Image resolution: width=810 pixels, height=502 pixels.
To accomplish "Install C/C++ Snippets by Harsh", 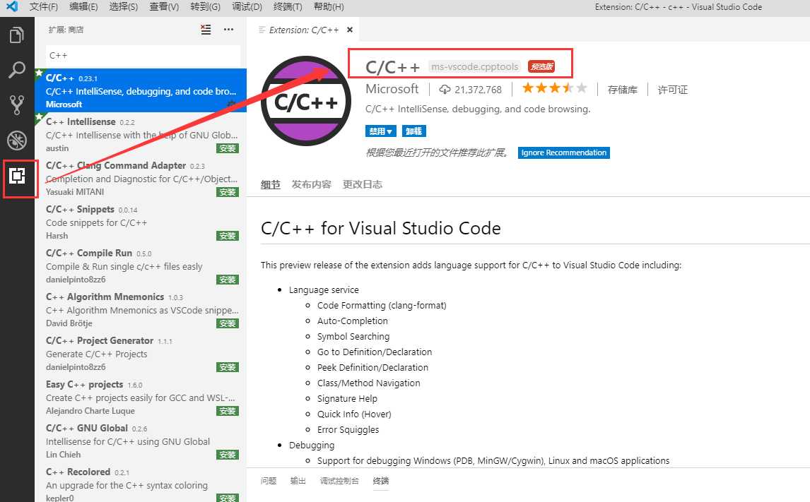I will (x=228, y=237).
